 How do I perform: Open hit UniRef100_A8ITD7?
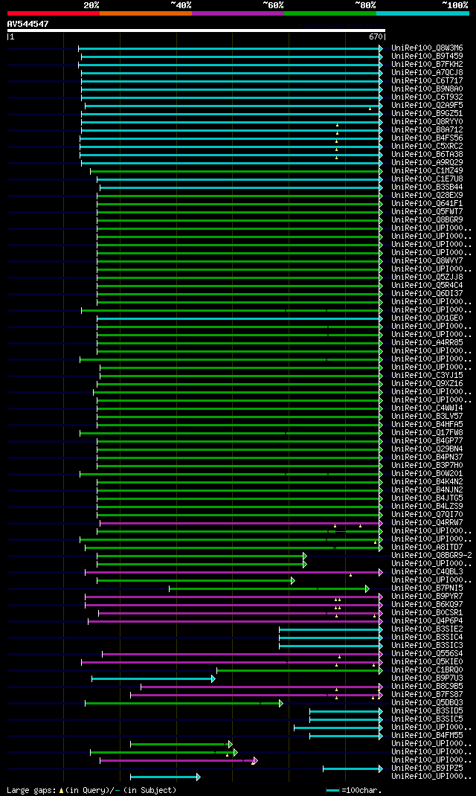427,548
